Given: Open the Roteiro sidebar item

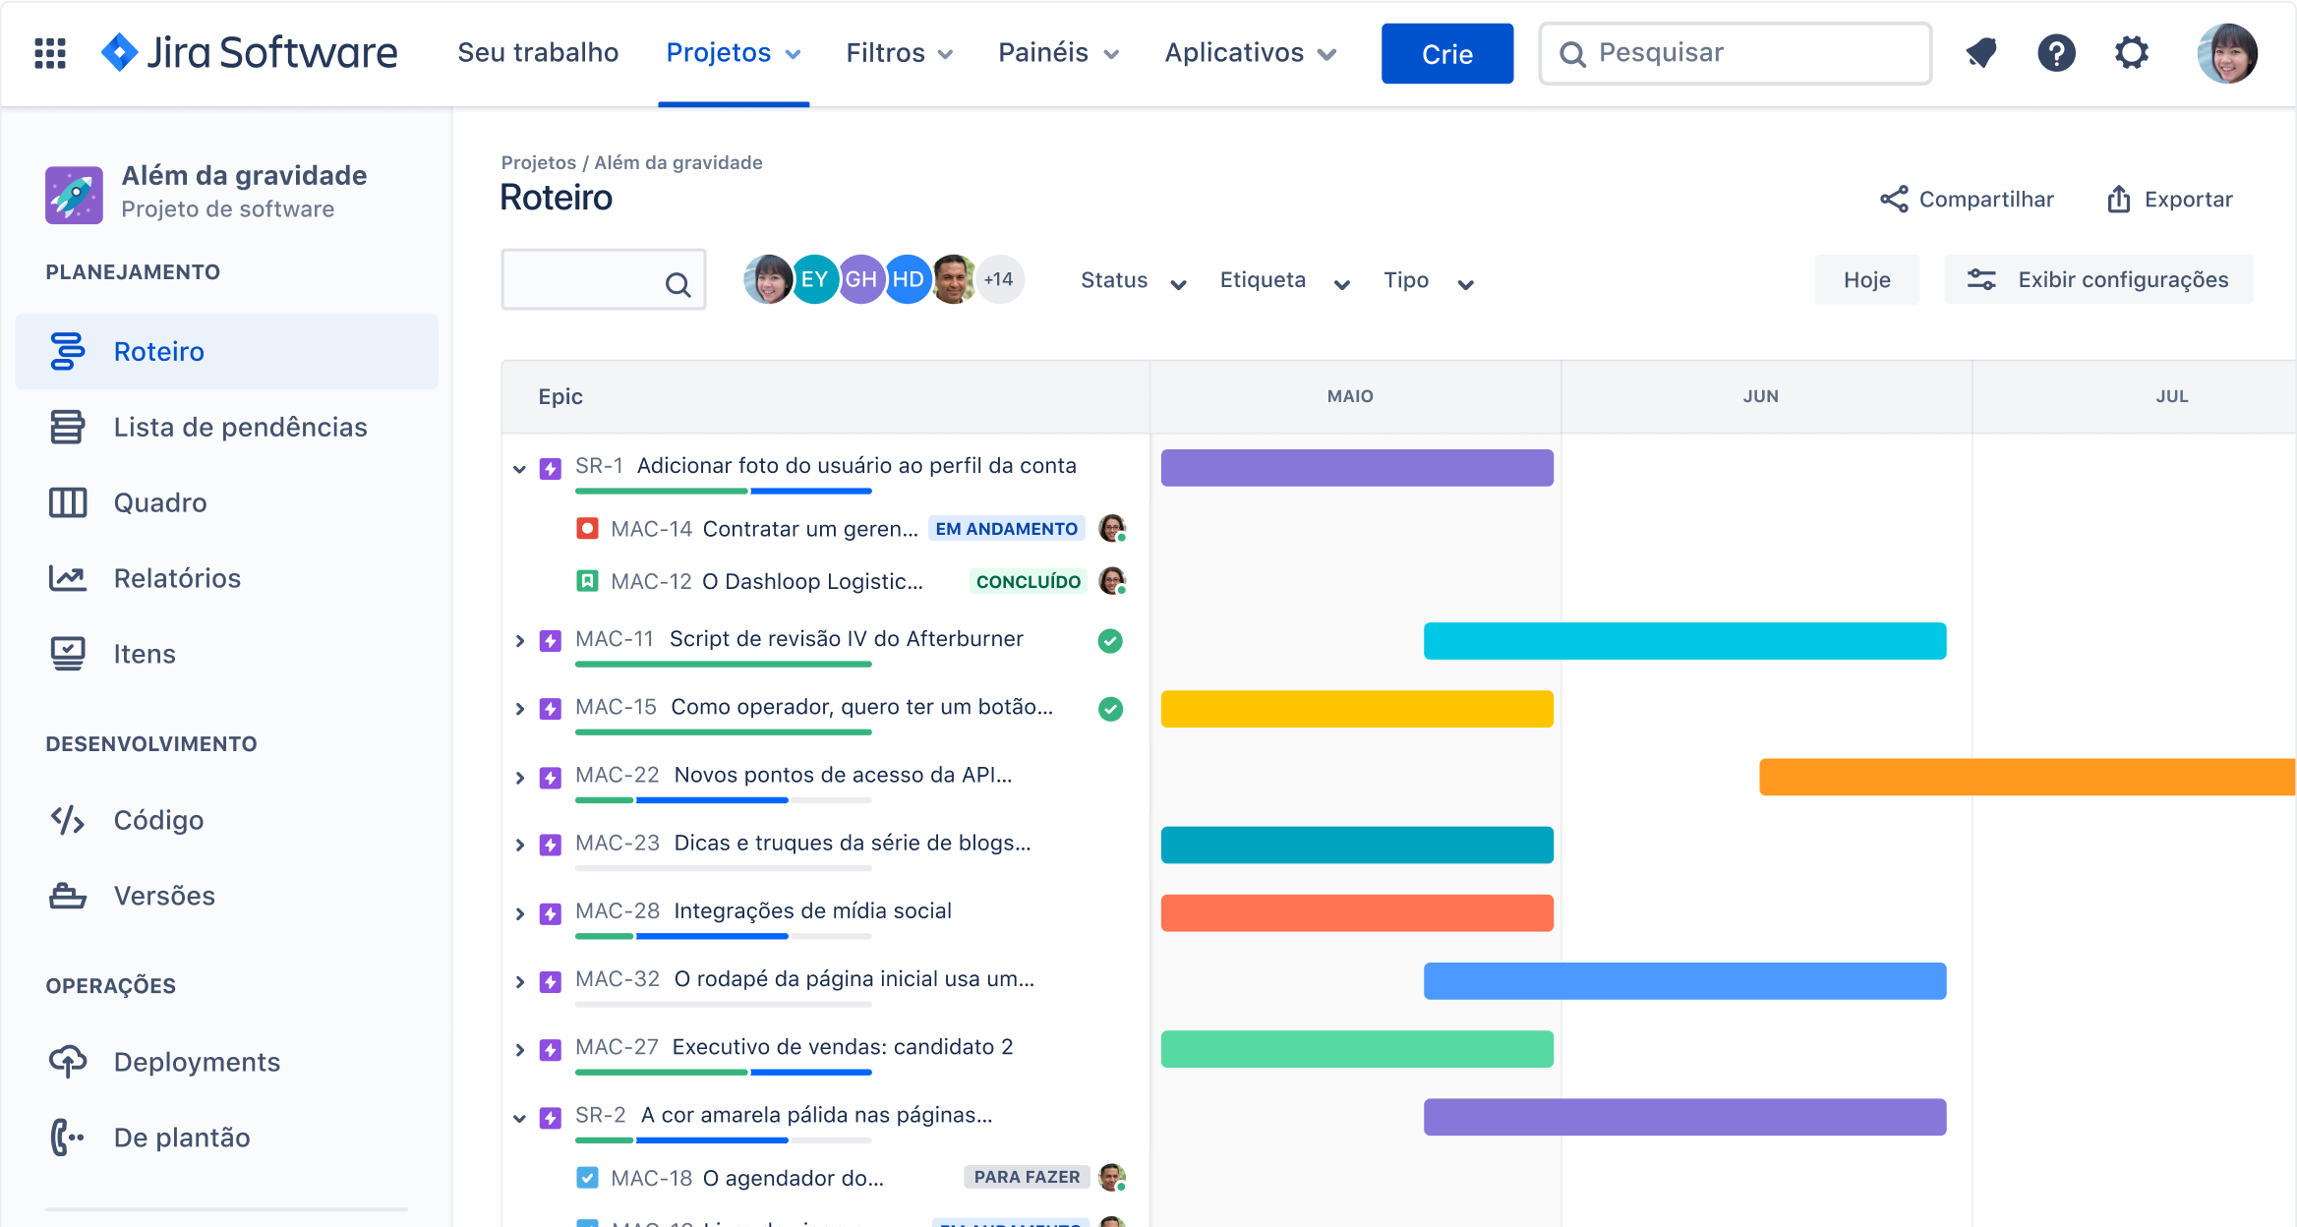Looking at the screenshot, I should click(158, 351).
